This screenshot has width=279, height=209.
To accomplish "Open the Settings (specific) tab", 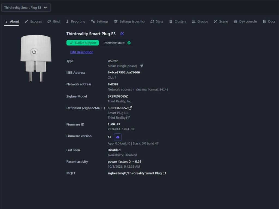I will (129, 21).
